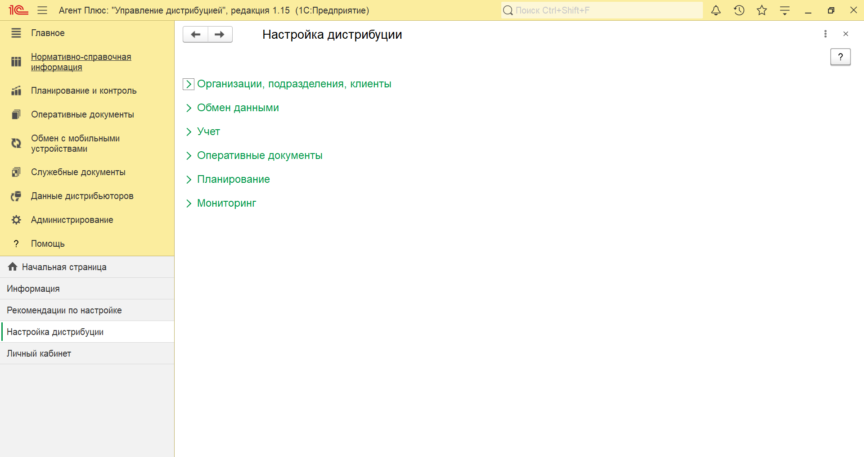Click the Служебные документы section icon
The height and width of the screenshot is (457, 864).
pos(16,172)
